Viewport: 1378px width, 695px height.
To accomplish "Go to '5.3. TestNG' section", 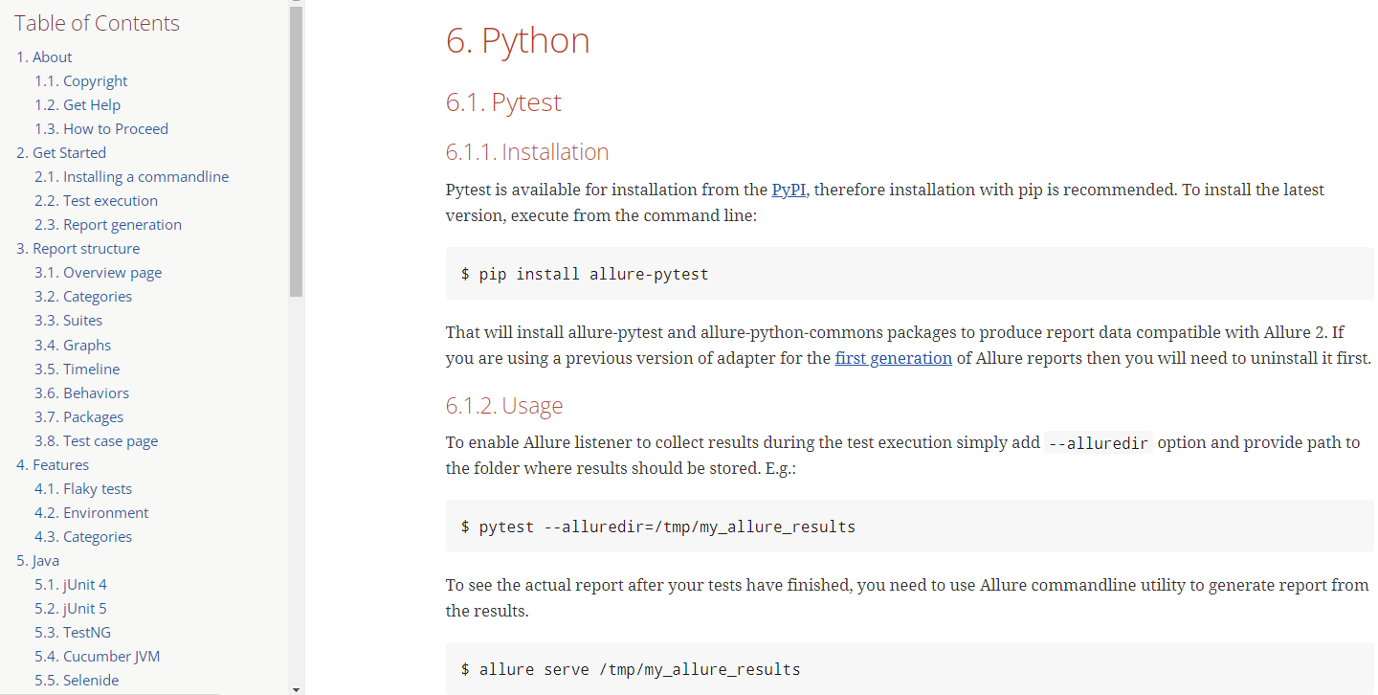I will [73, 632].
